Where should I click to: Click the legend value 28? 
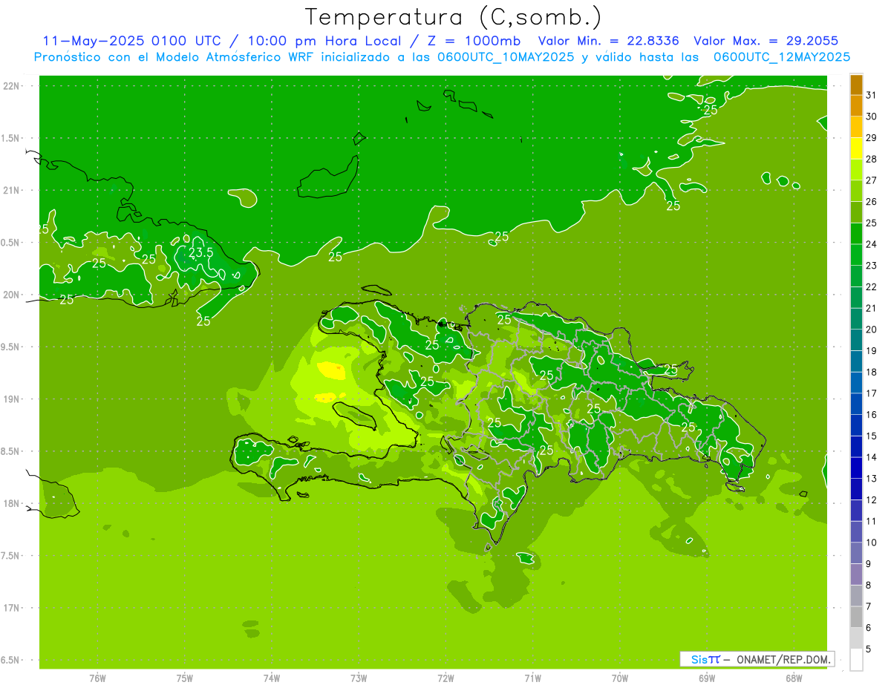[871, 159]
